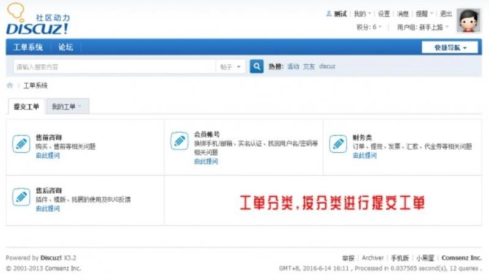Click 由此提问 under 财务类

364,155
